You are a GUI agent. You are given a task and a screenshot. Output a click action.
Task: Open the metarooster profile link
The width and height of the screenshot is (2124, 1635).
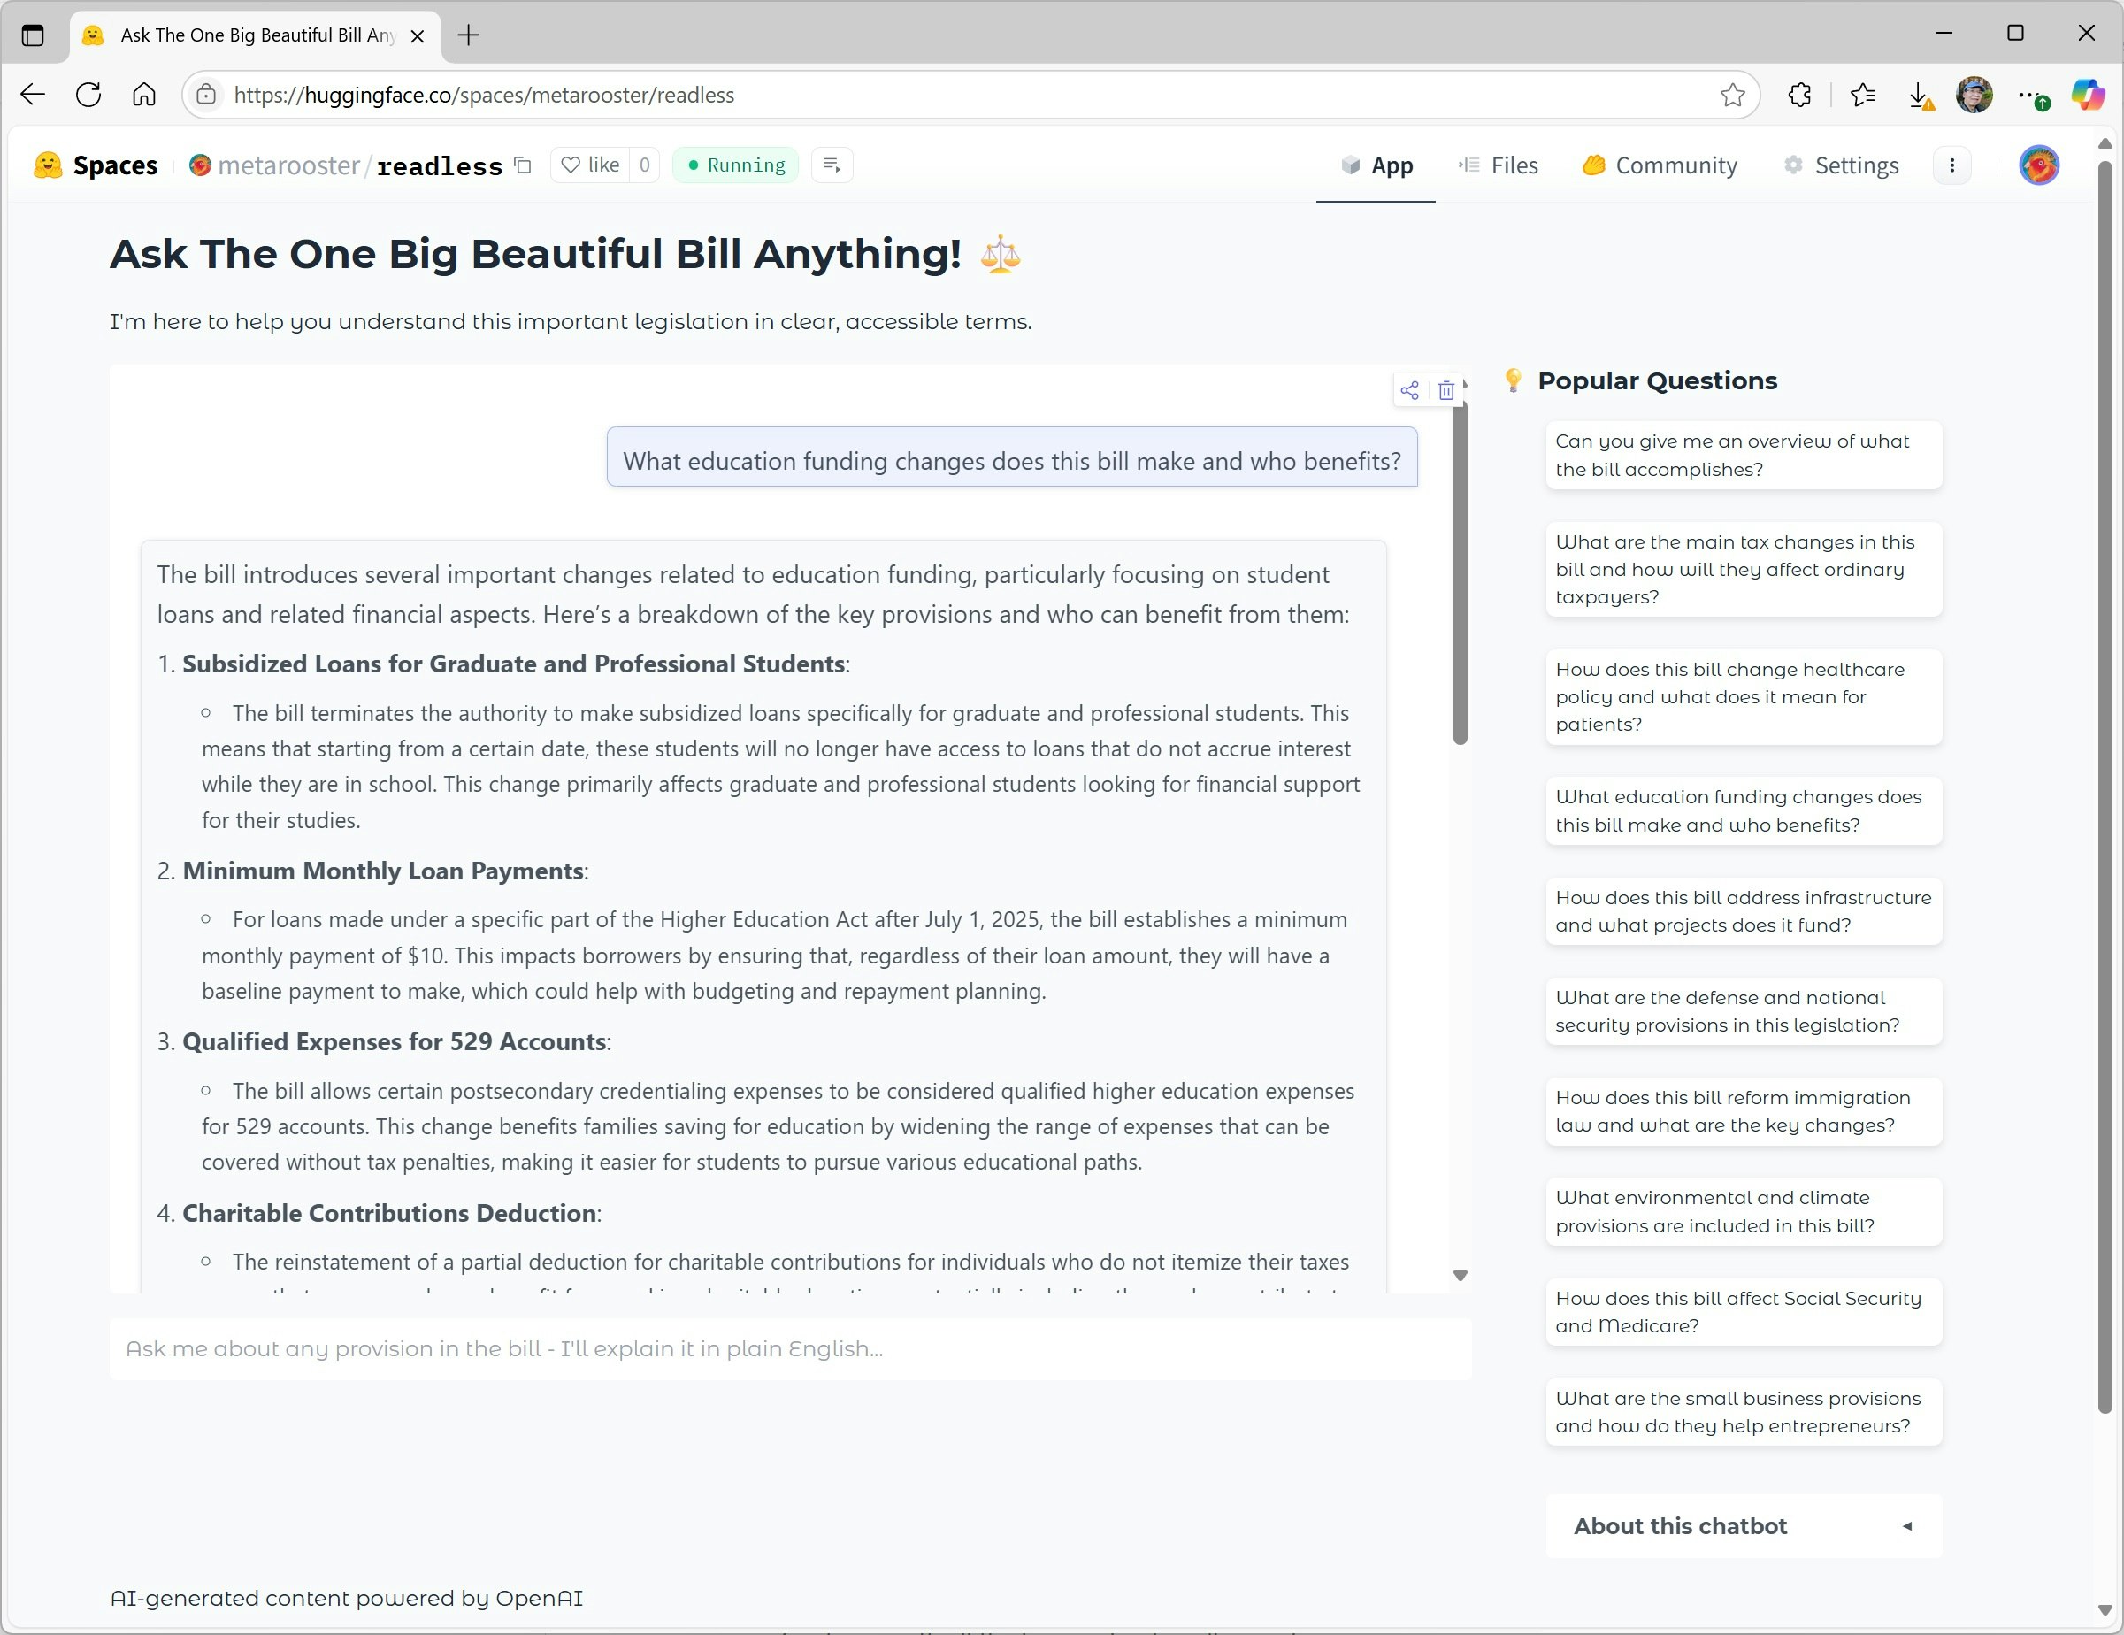pyautogui.click(x=288, y=165)
